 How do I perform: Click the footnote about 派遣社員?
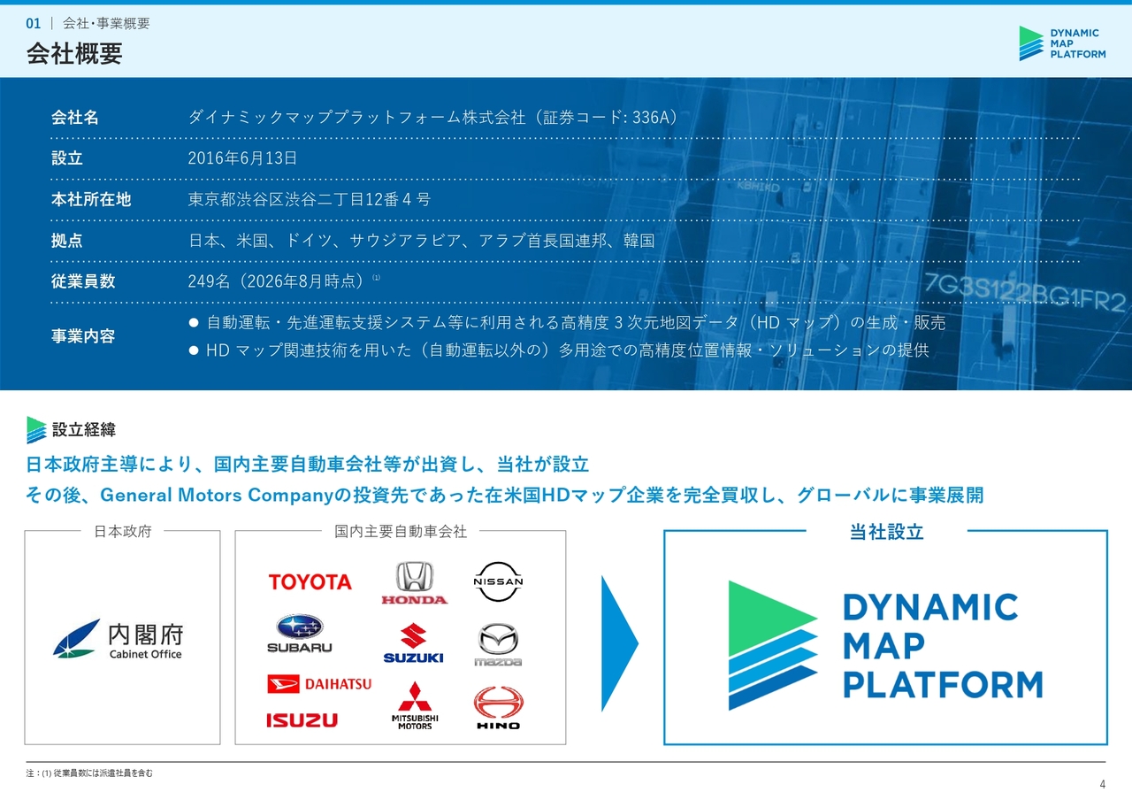[89, 773]
